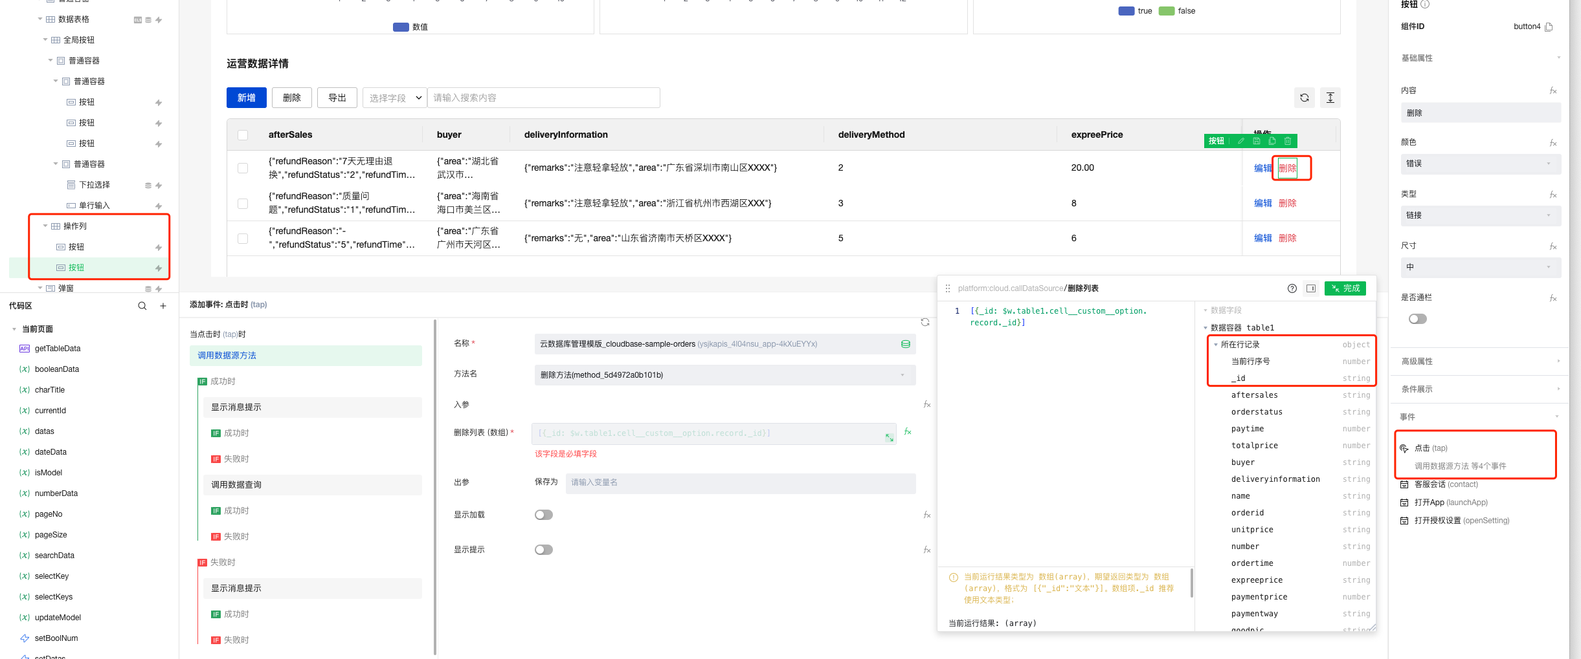Open getTableData in code list

58,349
